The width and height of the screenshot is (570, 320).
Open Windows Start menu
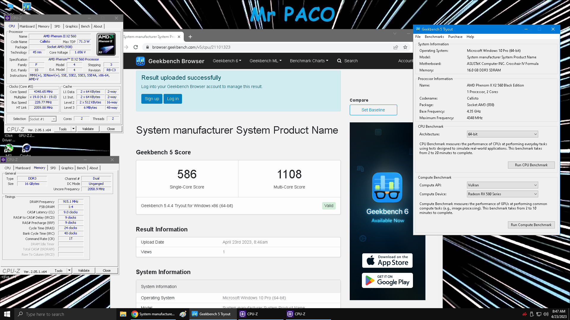[x=7, y=314]
